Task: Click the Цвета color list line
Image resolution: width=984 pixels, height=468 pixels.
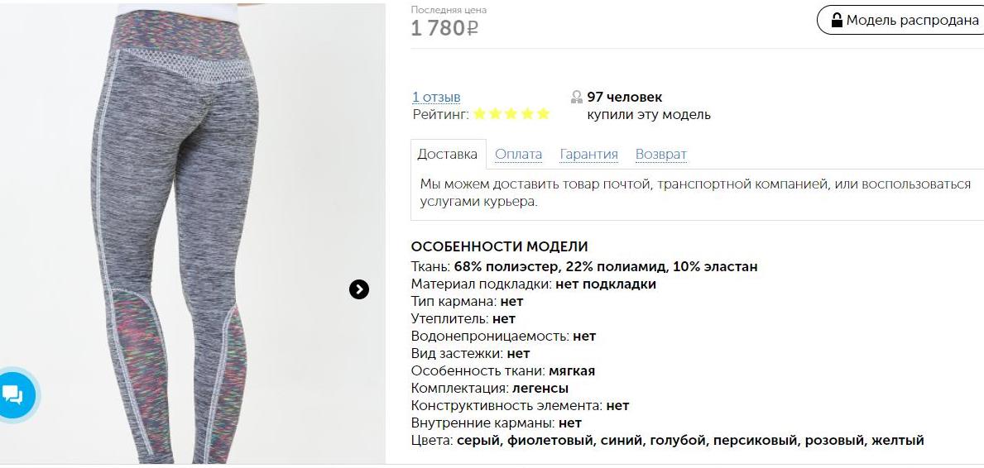Action: click(x=666, y=440)
